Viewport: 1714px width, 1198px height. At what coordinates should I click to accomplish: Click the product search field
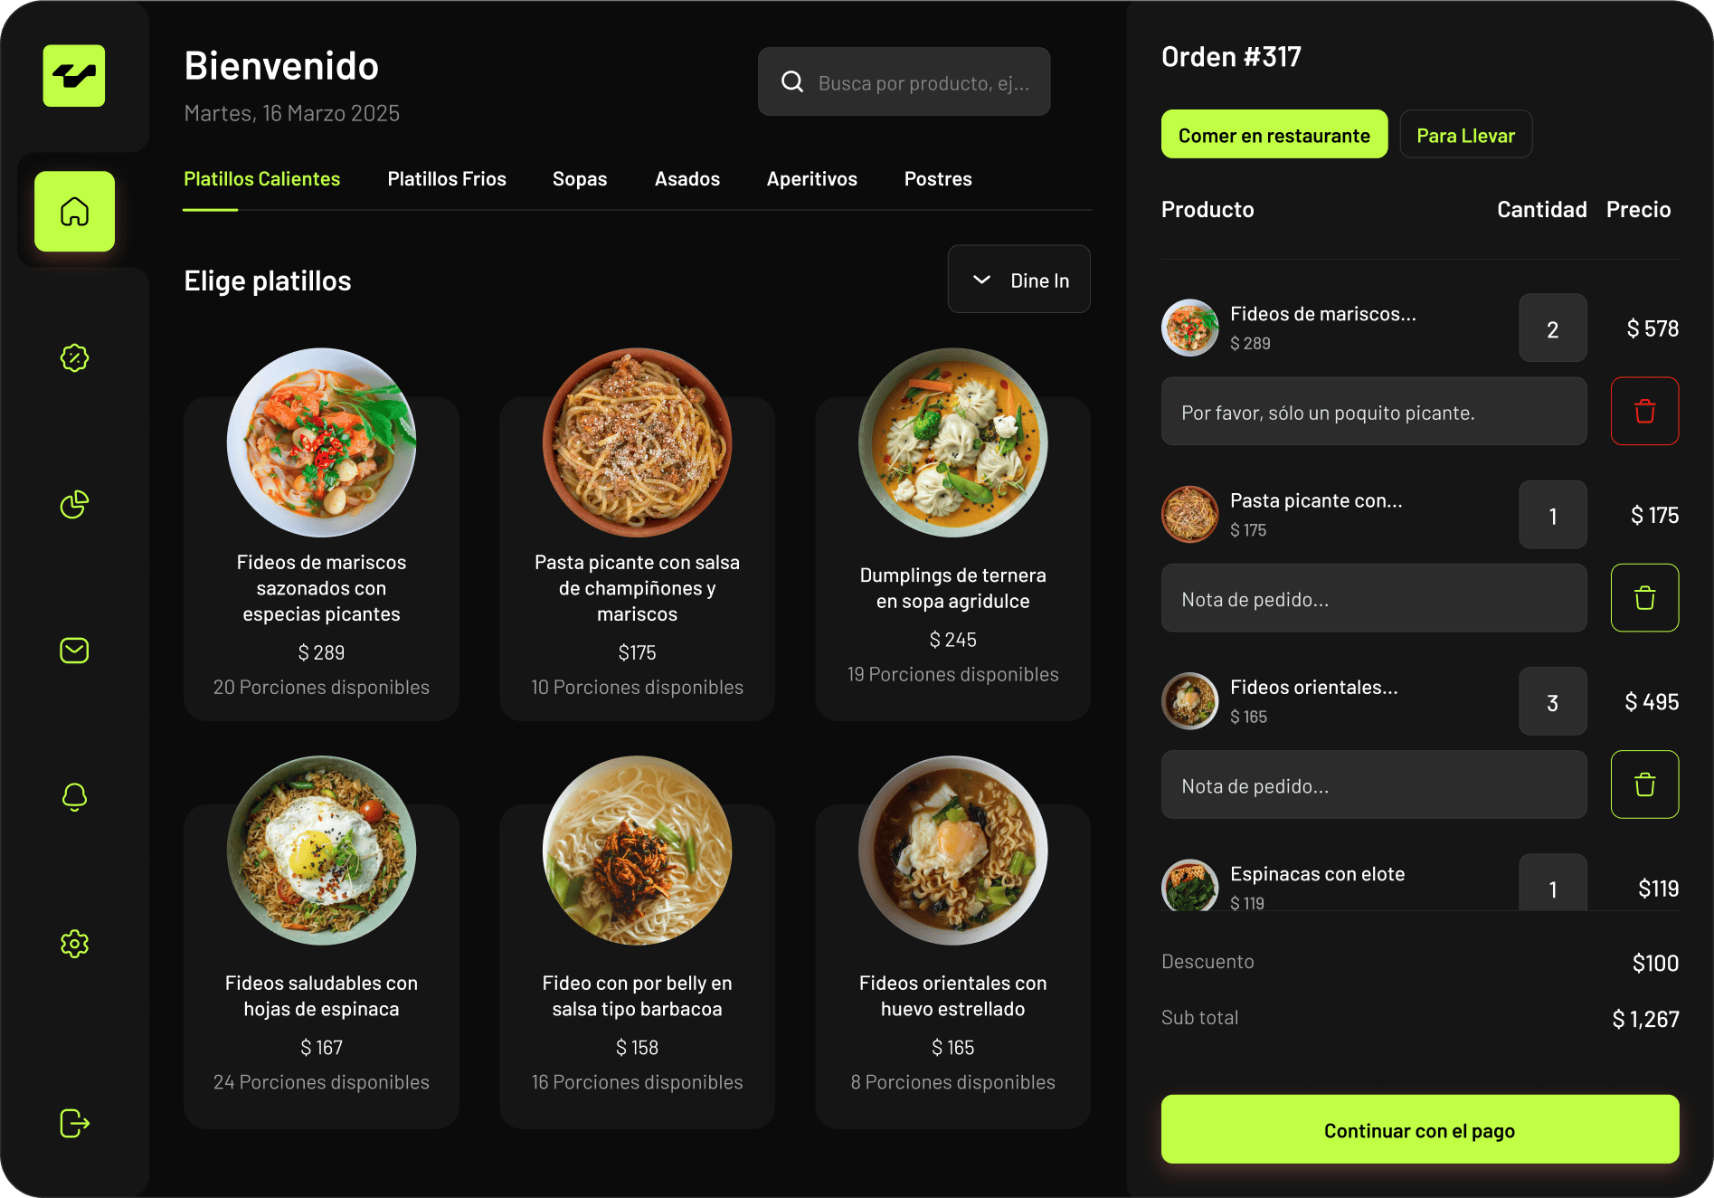pos(904,82)
